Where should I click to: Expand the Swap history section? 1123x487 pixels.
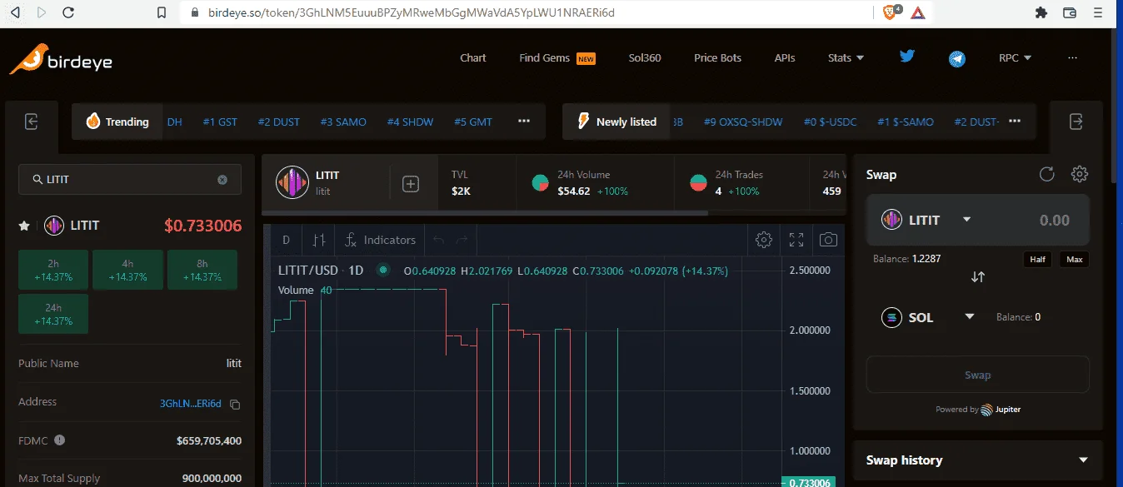977,460
